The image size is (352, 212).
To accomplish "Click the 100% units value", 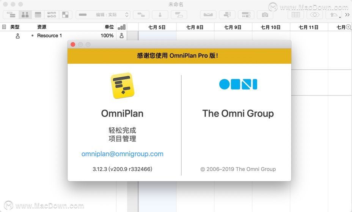I will click(107, 35).
